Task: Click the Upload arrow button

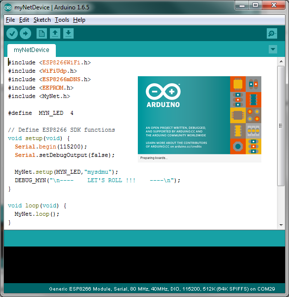Action: tap(26, 34)
